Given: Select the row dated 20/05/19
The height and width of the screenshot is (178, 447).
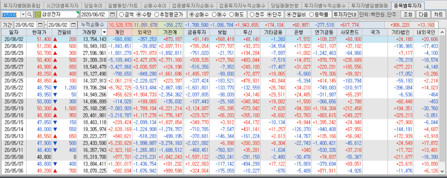Looking at the screenshot, I should pos(220,108).
